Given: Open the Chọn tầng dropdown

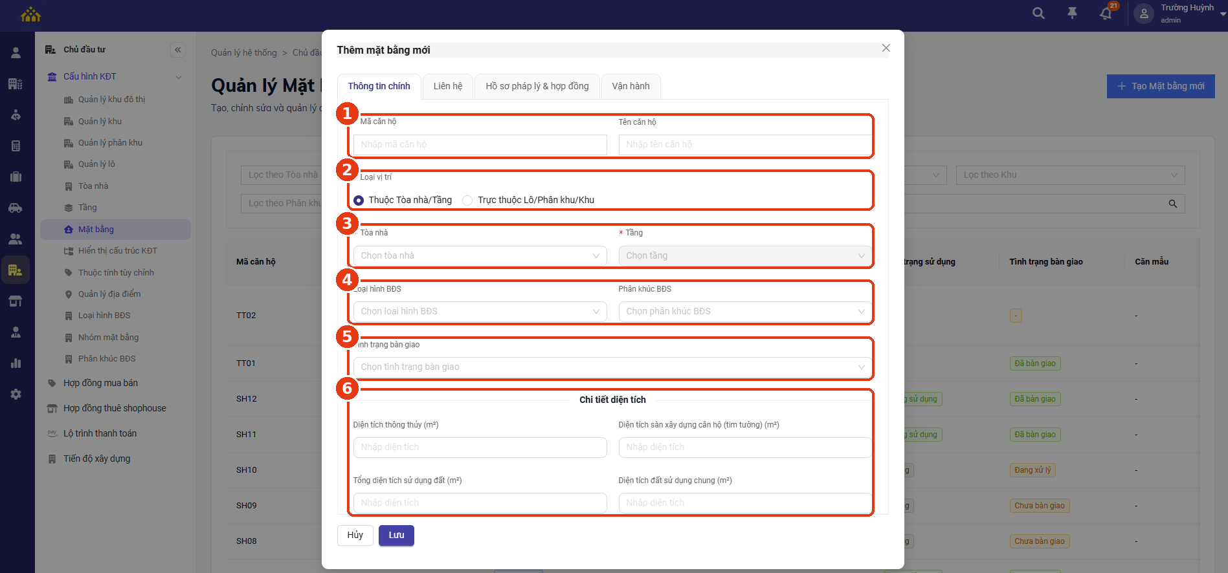Looking at the screenshot, I should pyautogui.click(x=745, y=255).
